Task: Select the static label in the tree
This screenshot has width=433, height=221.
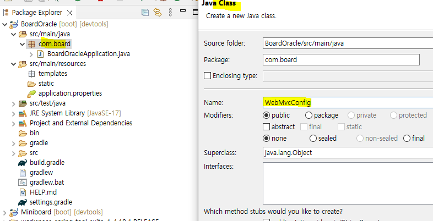Action: tap(46, 84)
